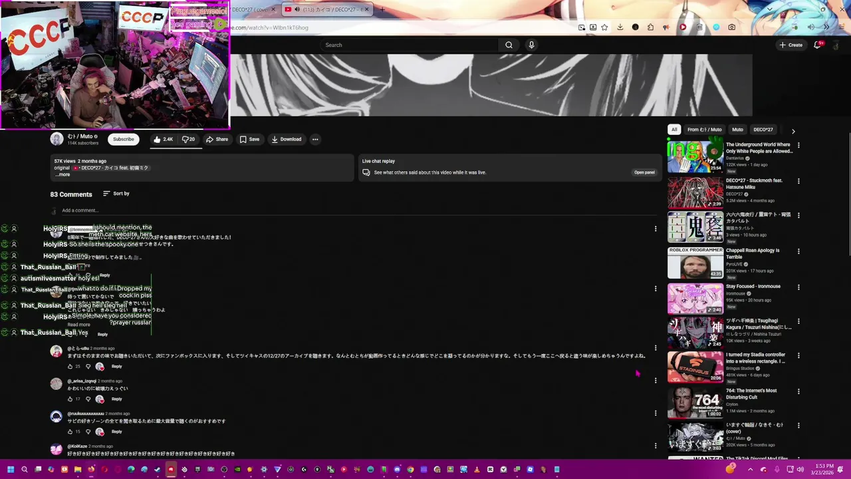Click the camera screenshot extension icon
Image resolution: width=851 pixels, height=479 pixels.
pyautogui.click(x=731, y=27)
